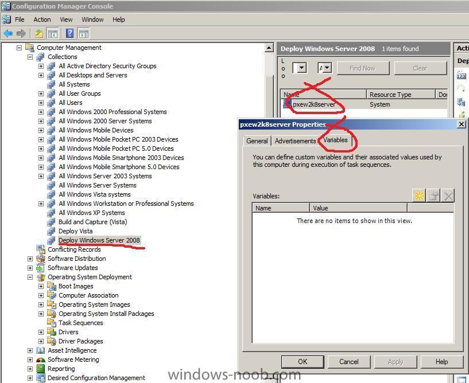Expand All Desktops and Servers collection
This screenshot has height=383, width=469.
click(41, 75)
